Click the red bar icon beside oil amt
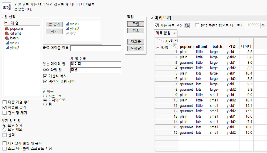This screenshot has height=153, width=267. pos(7,33)
